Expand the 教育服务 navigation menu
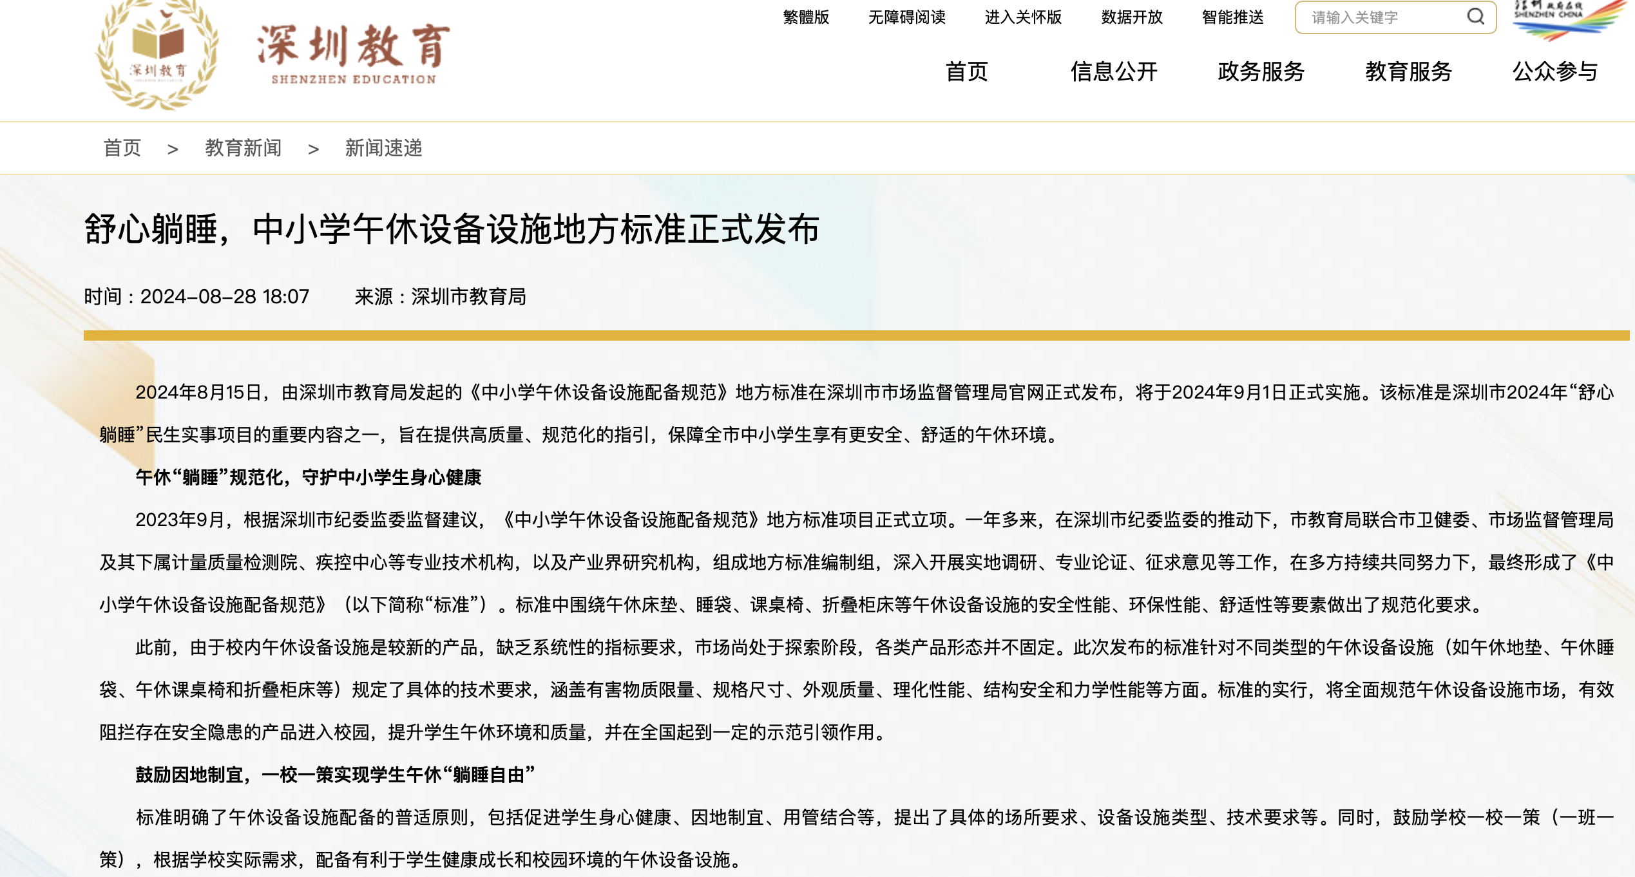 1408,71
